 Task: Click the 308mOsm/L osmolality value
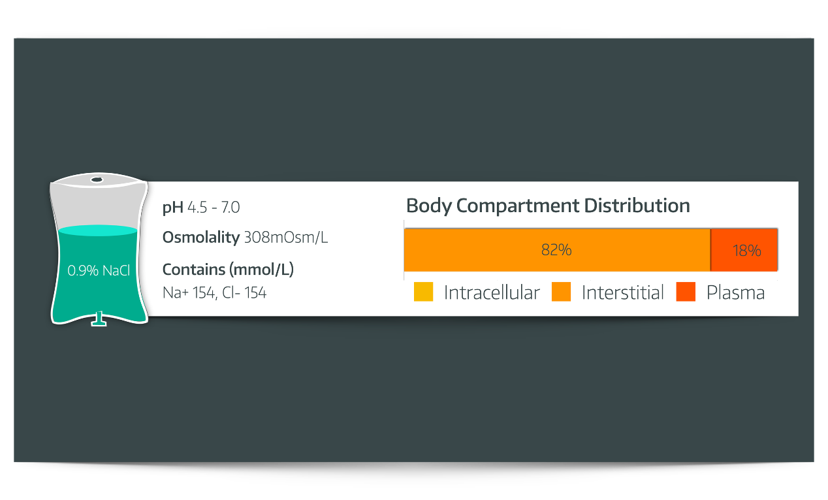pyautogui.click(x=285, y=238)
